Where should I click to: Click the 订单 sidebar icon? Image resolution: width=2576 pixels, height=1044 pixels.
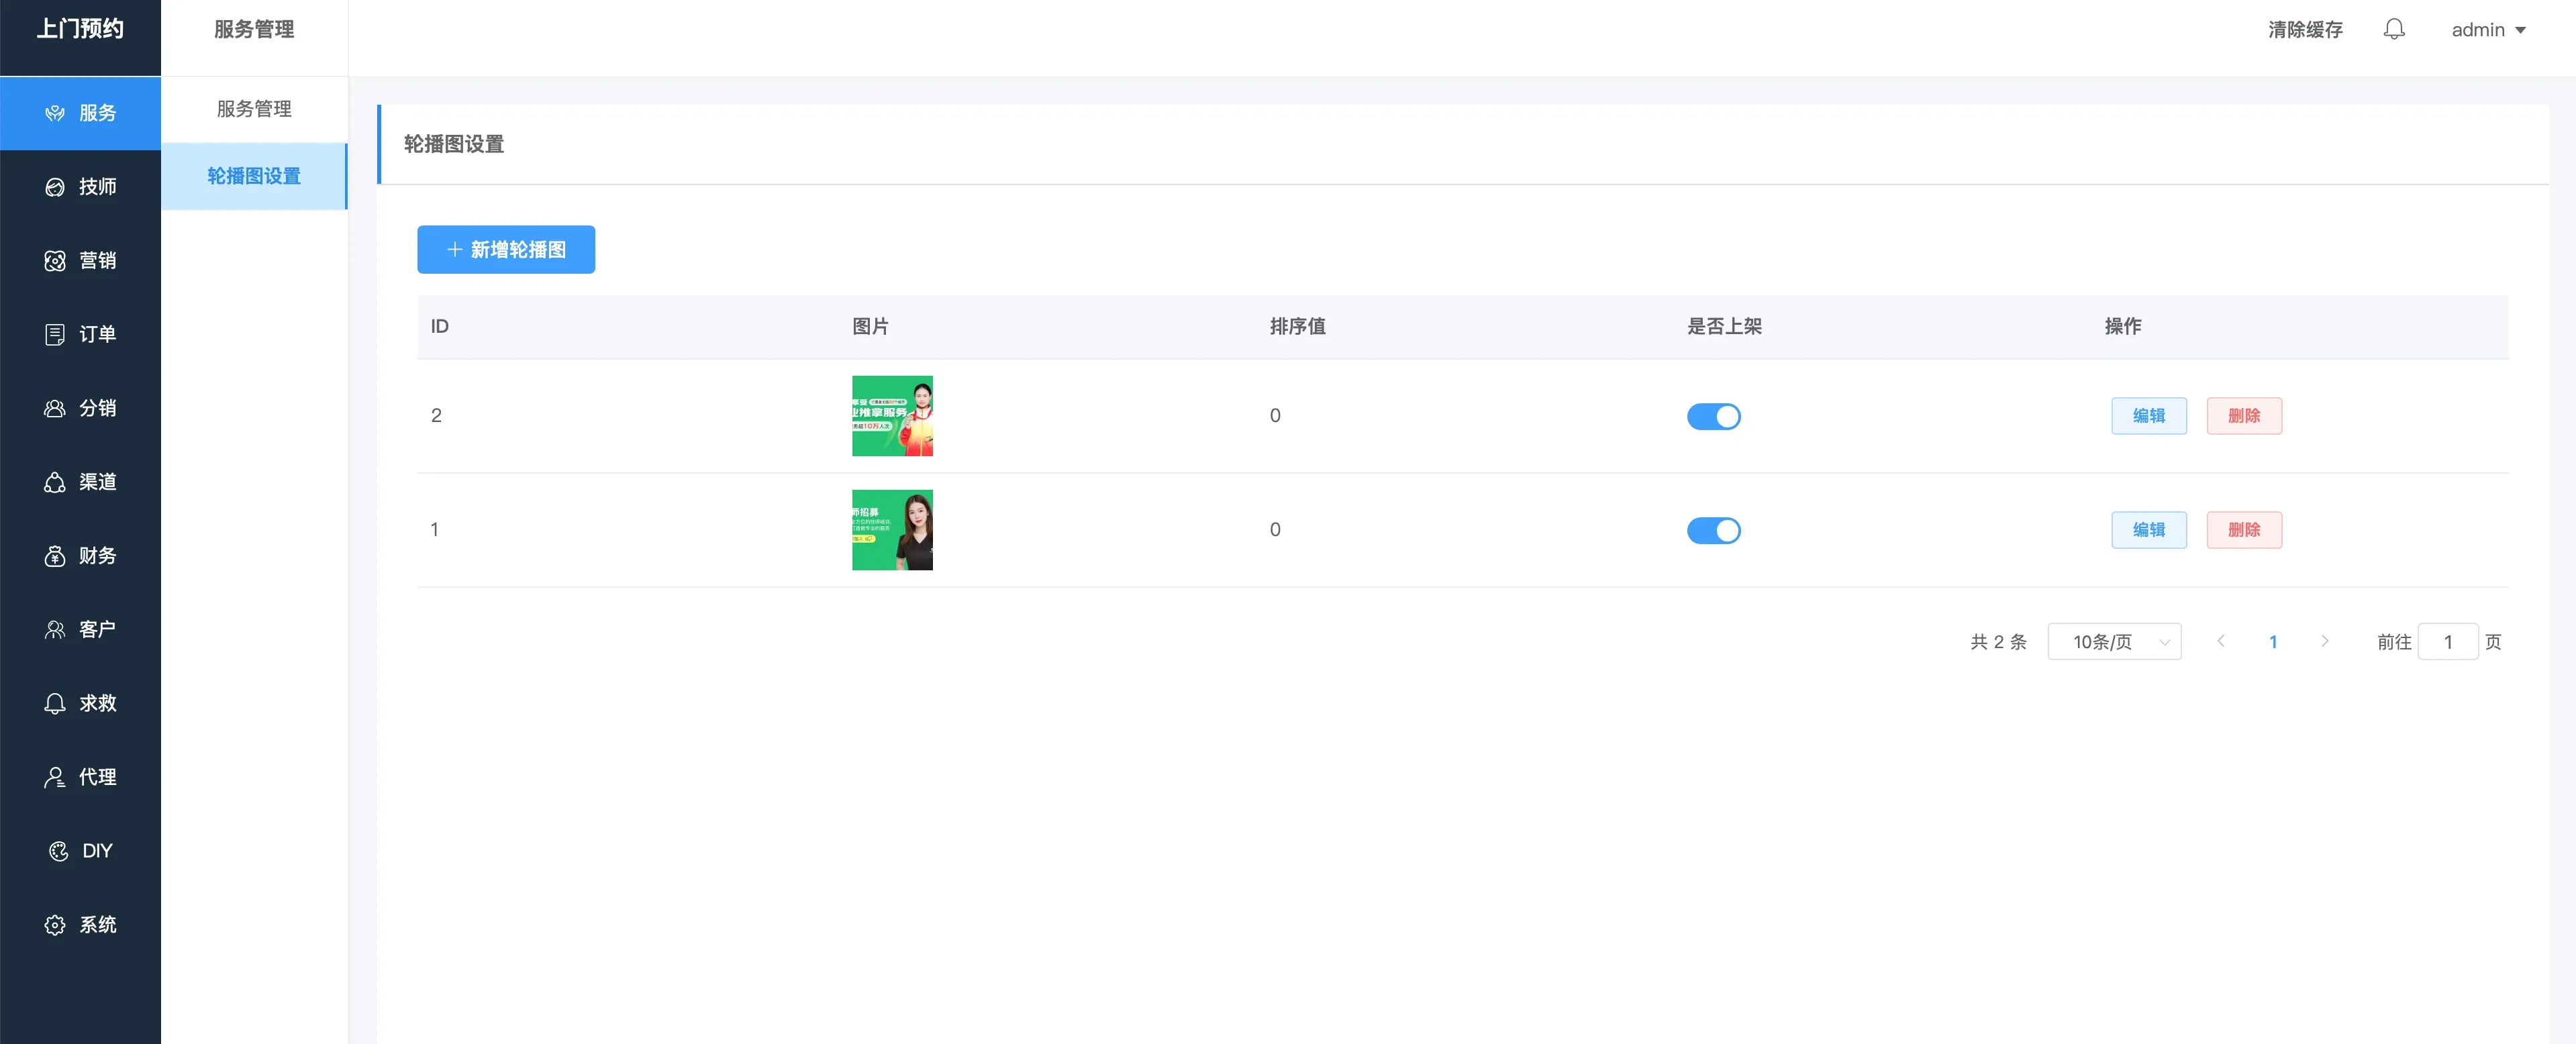pos(55,335)
